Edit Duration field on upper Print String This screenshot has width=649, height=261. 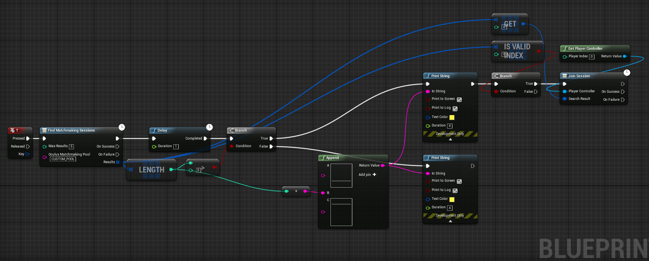pyautogui.click(x=450, y=126)
